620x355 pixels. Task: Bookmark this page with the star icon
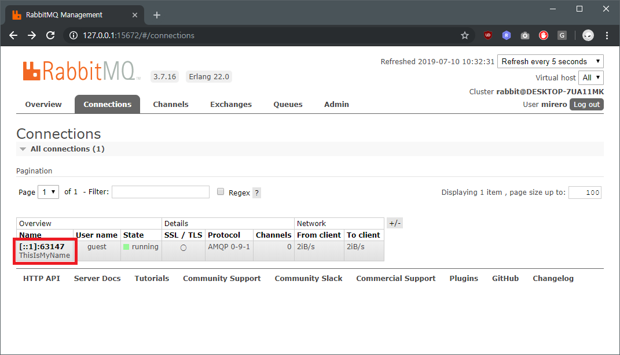(465, 35)
